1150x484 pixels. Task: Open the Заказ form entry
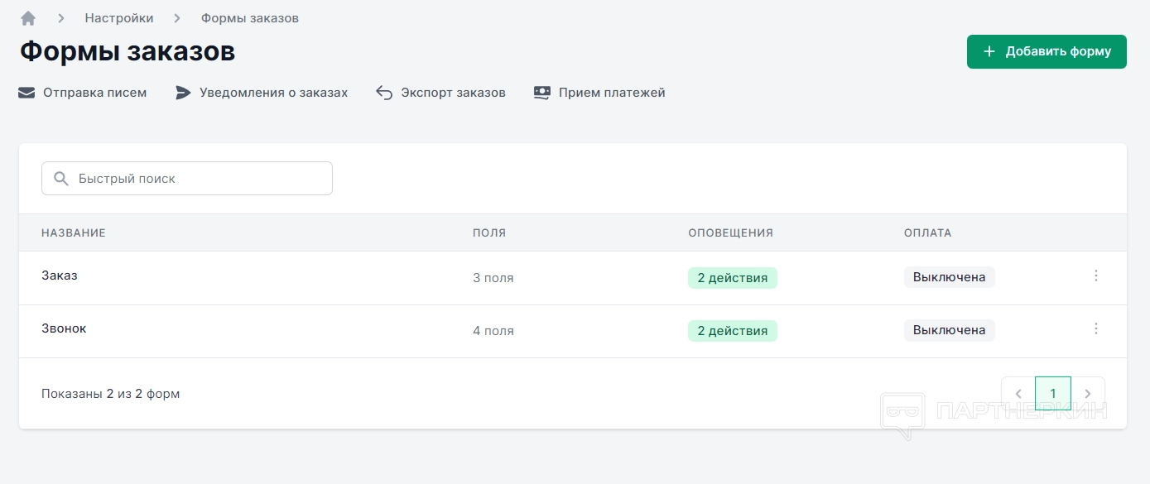(60, 276)
